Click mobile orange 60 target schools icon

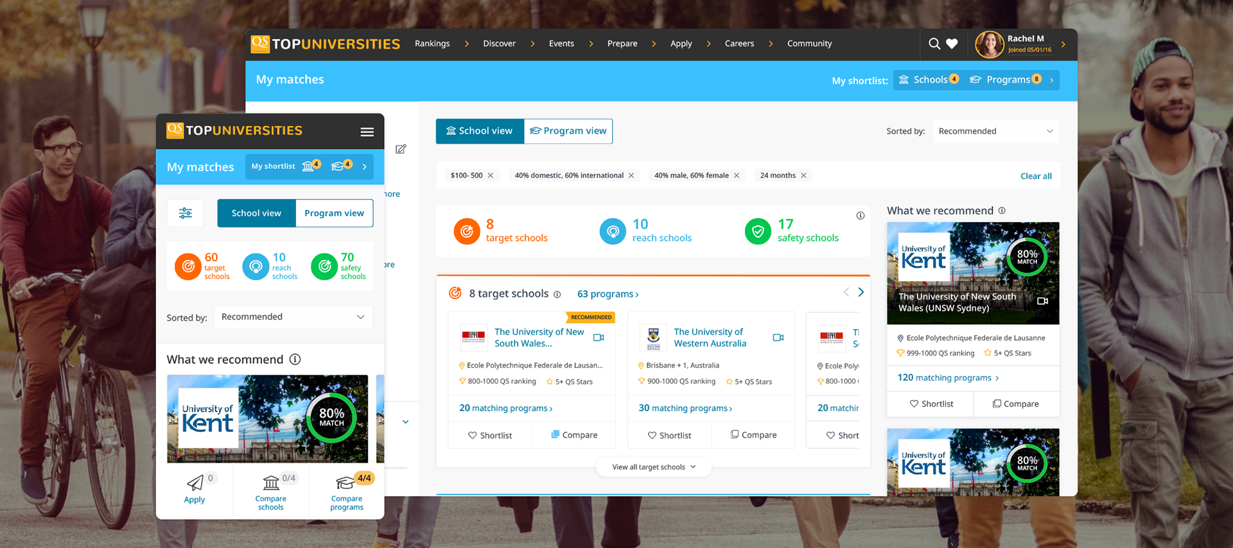click(188, 267)
